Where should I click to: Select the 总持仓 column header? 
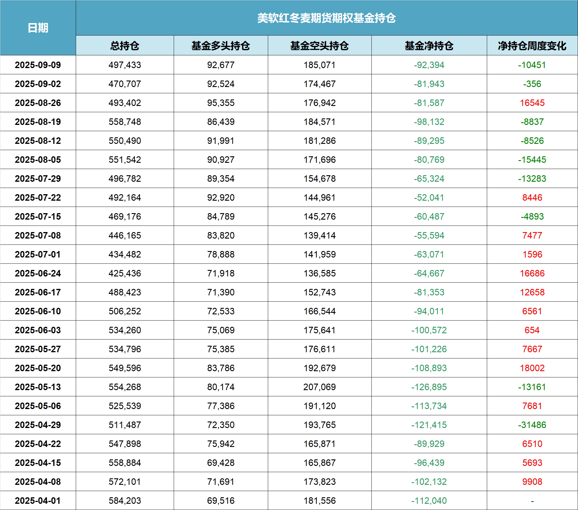[125, 46]
